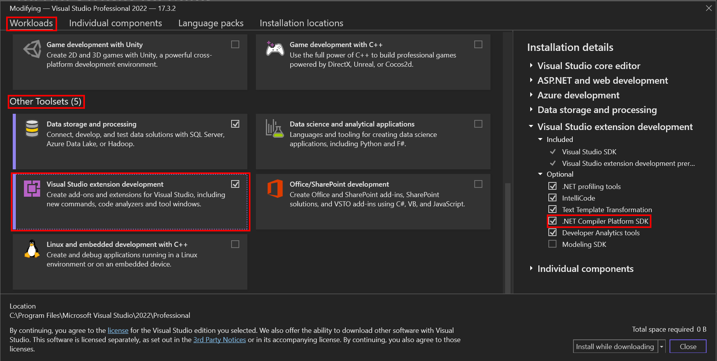Viewport: 717px width, 361px height.
Task: Collapse the Included components list
Action: click(540, 139)
